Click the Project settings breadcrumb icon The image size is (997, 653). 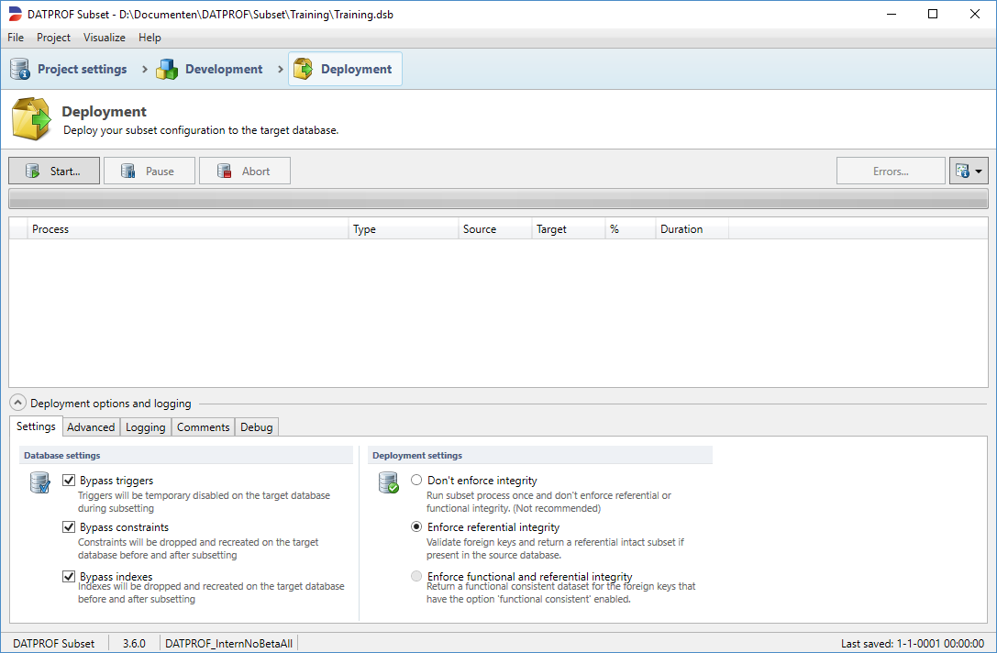pos(19,68)
